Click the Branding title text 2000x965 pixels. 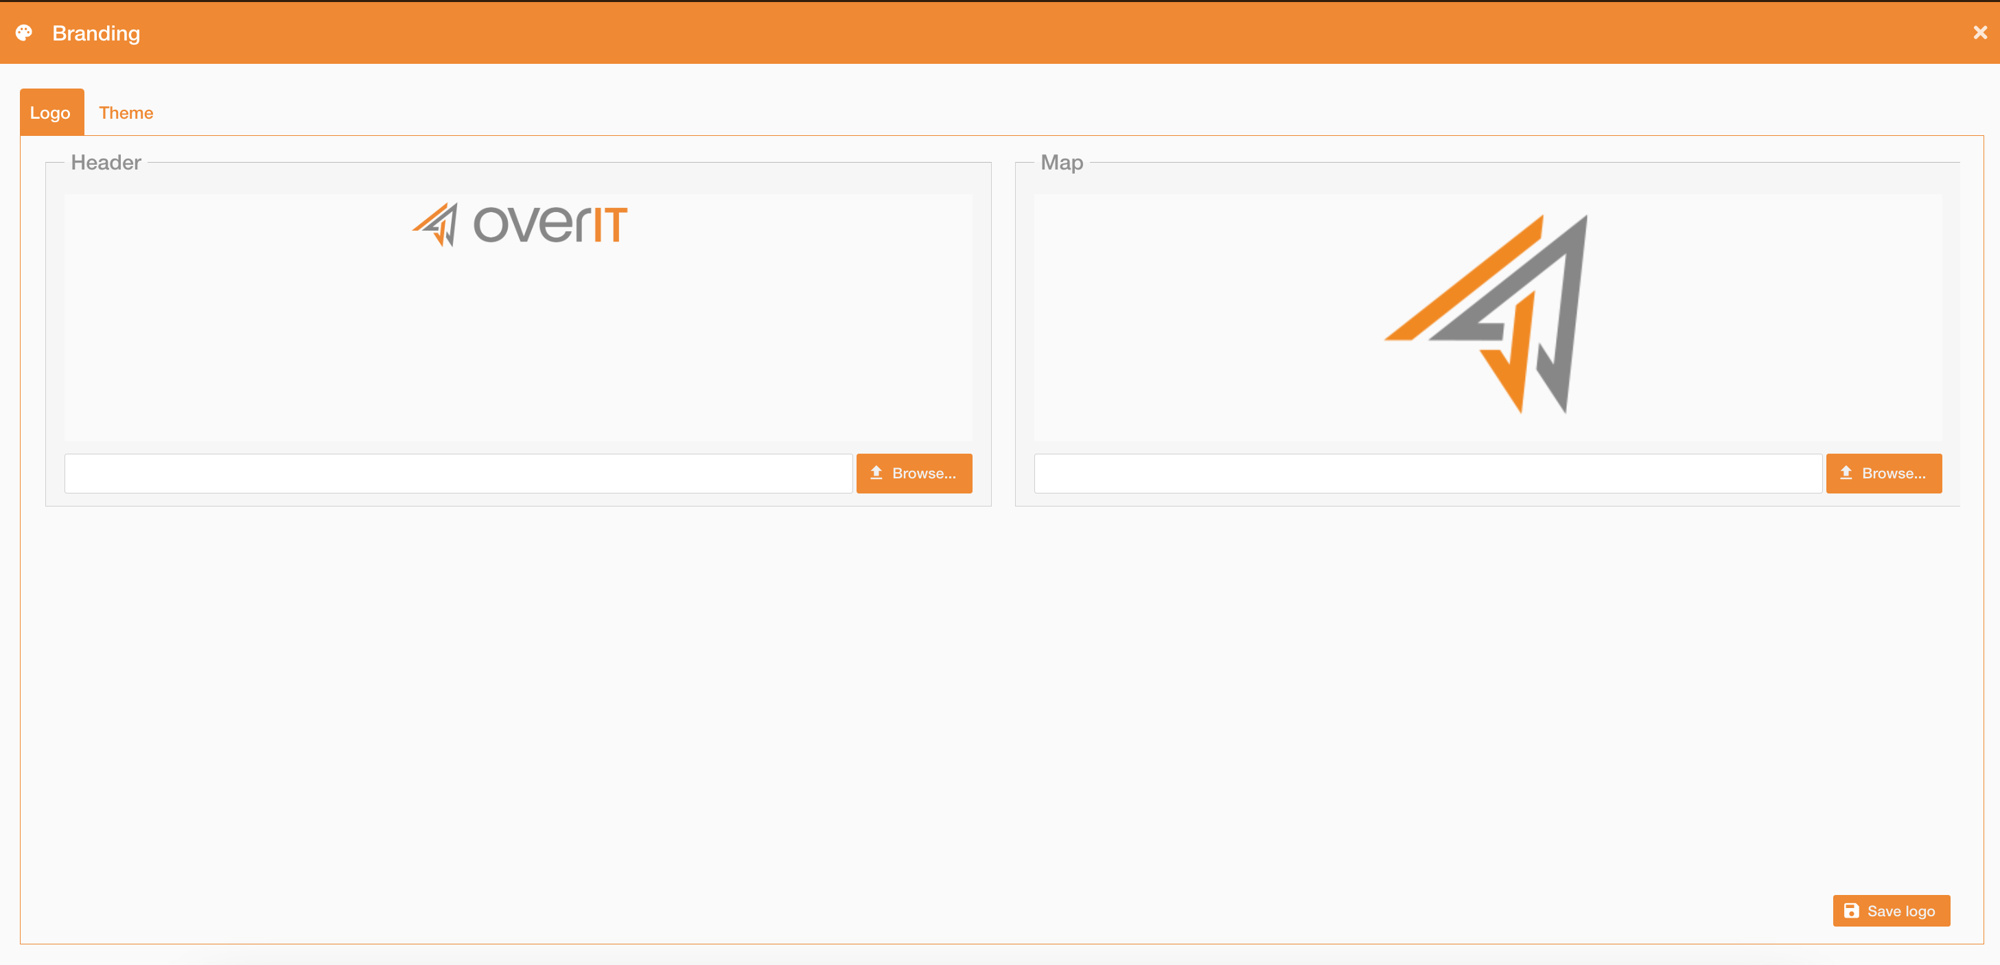pyautogui.click(x=96, y=34)
